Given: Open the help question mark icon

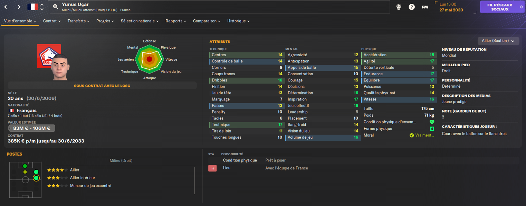Looking at the screenshot, I should pyautogui.click(x=412, y=7).
